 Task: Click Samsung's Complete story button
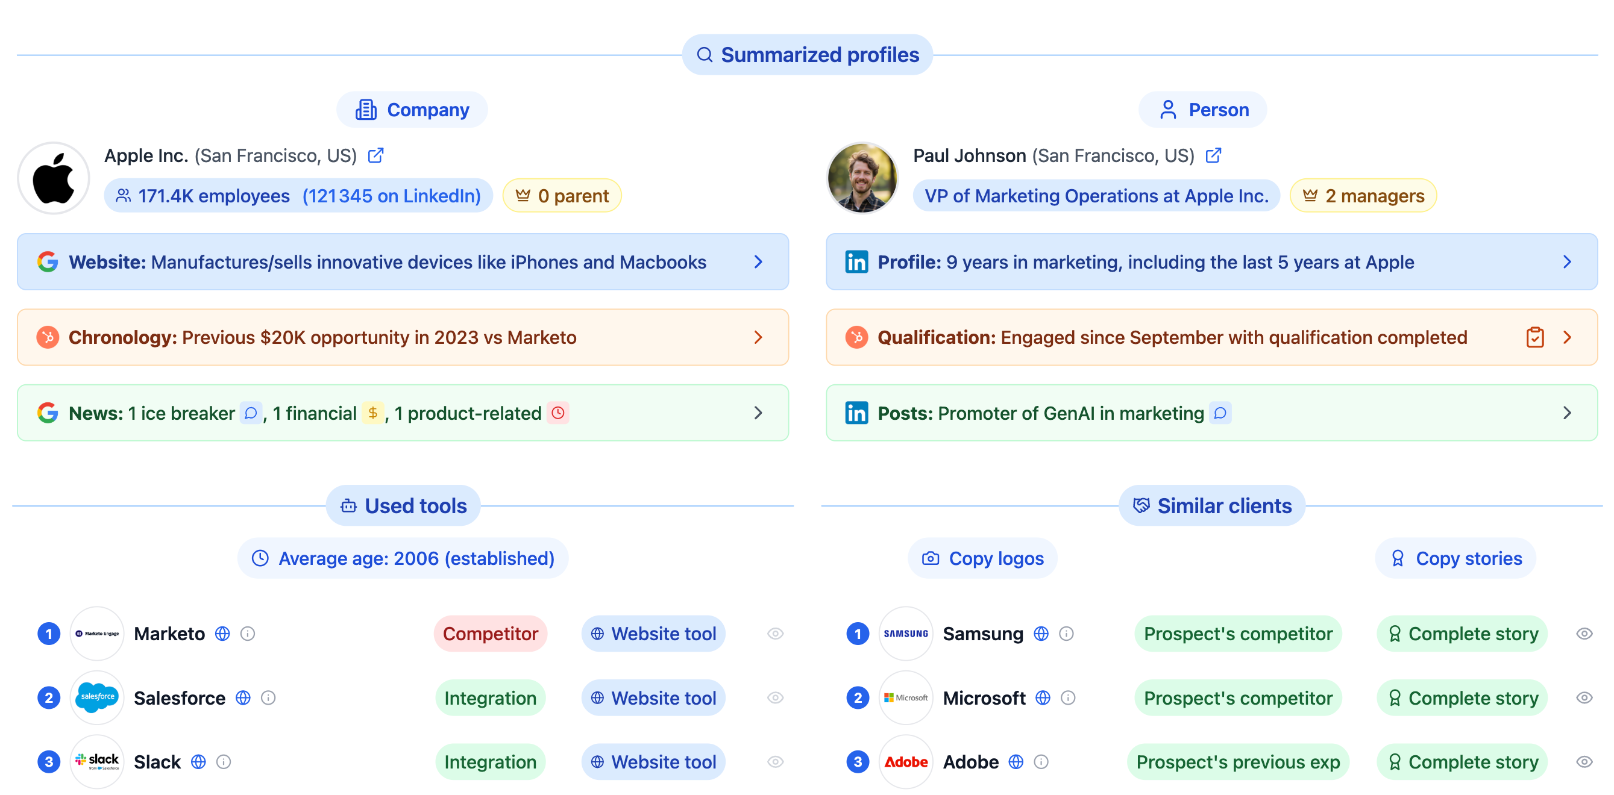coord(1462,634)
